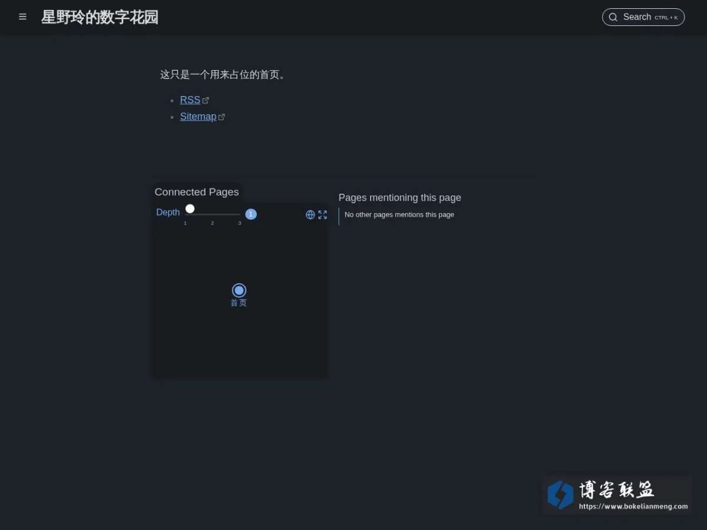Open the Sitemap link
This screenshot has width=707, height=530.
199,117
